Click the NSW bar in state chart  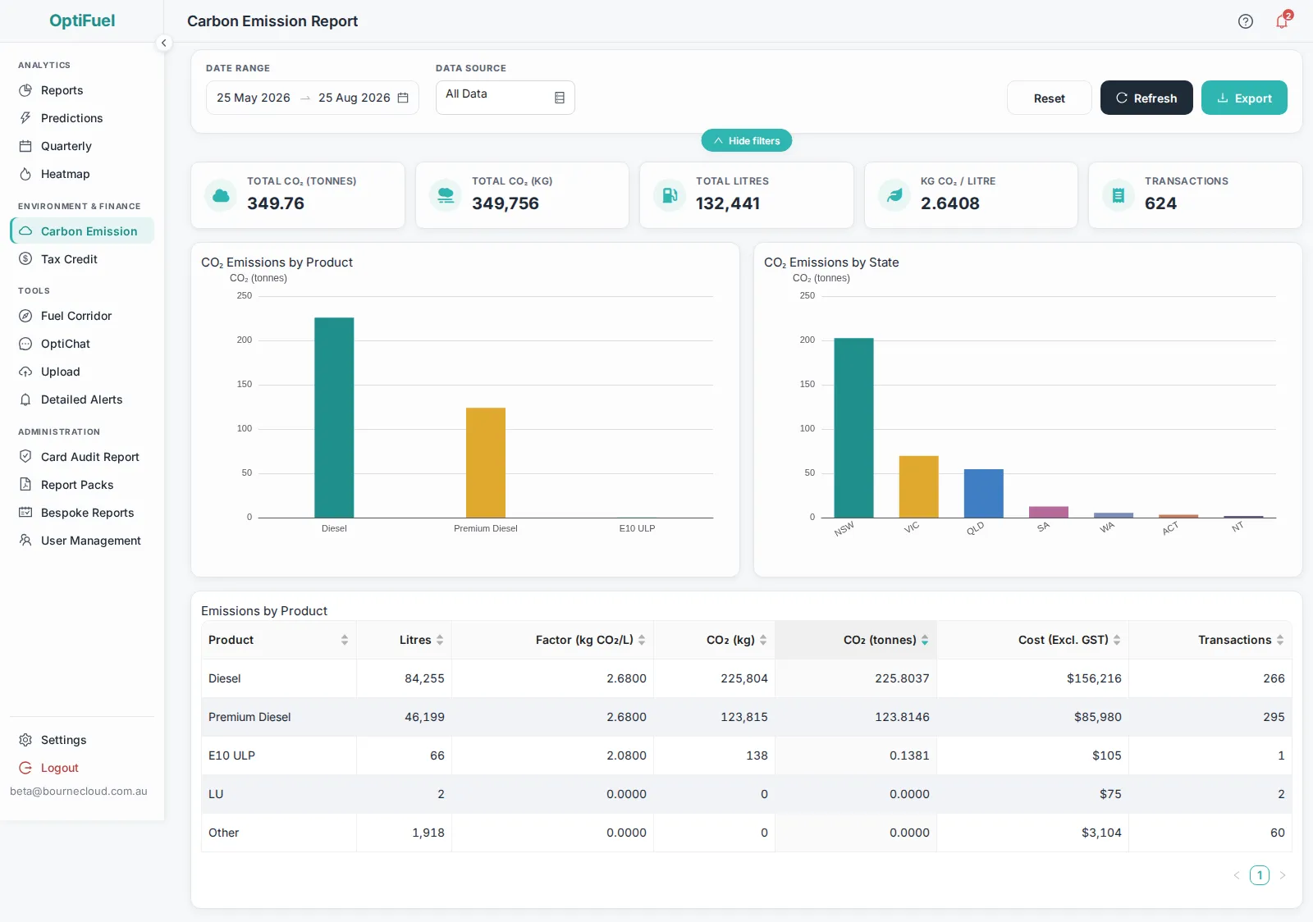pos(853,427)
